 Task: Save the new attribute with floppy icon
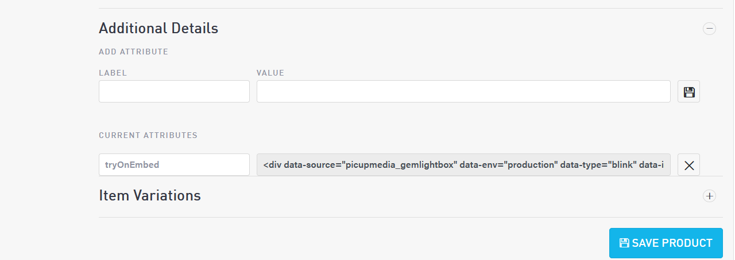tap(688, 92)
